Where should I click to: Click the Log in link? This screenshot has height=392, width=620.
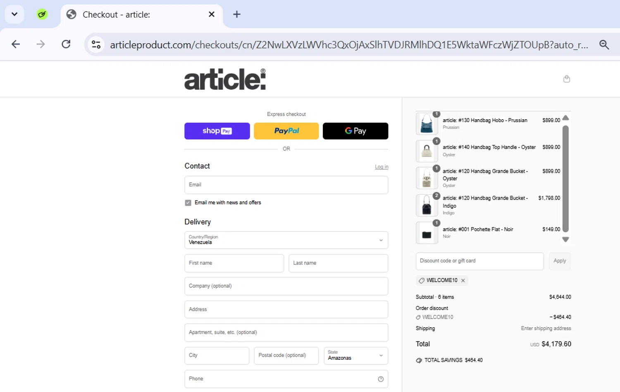[x=382, y=167]
